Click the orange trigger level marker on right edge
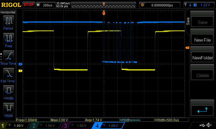This screenshot has height=129, width=216. click(187, 48)
